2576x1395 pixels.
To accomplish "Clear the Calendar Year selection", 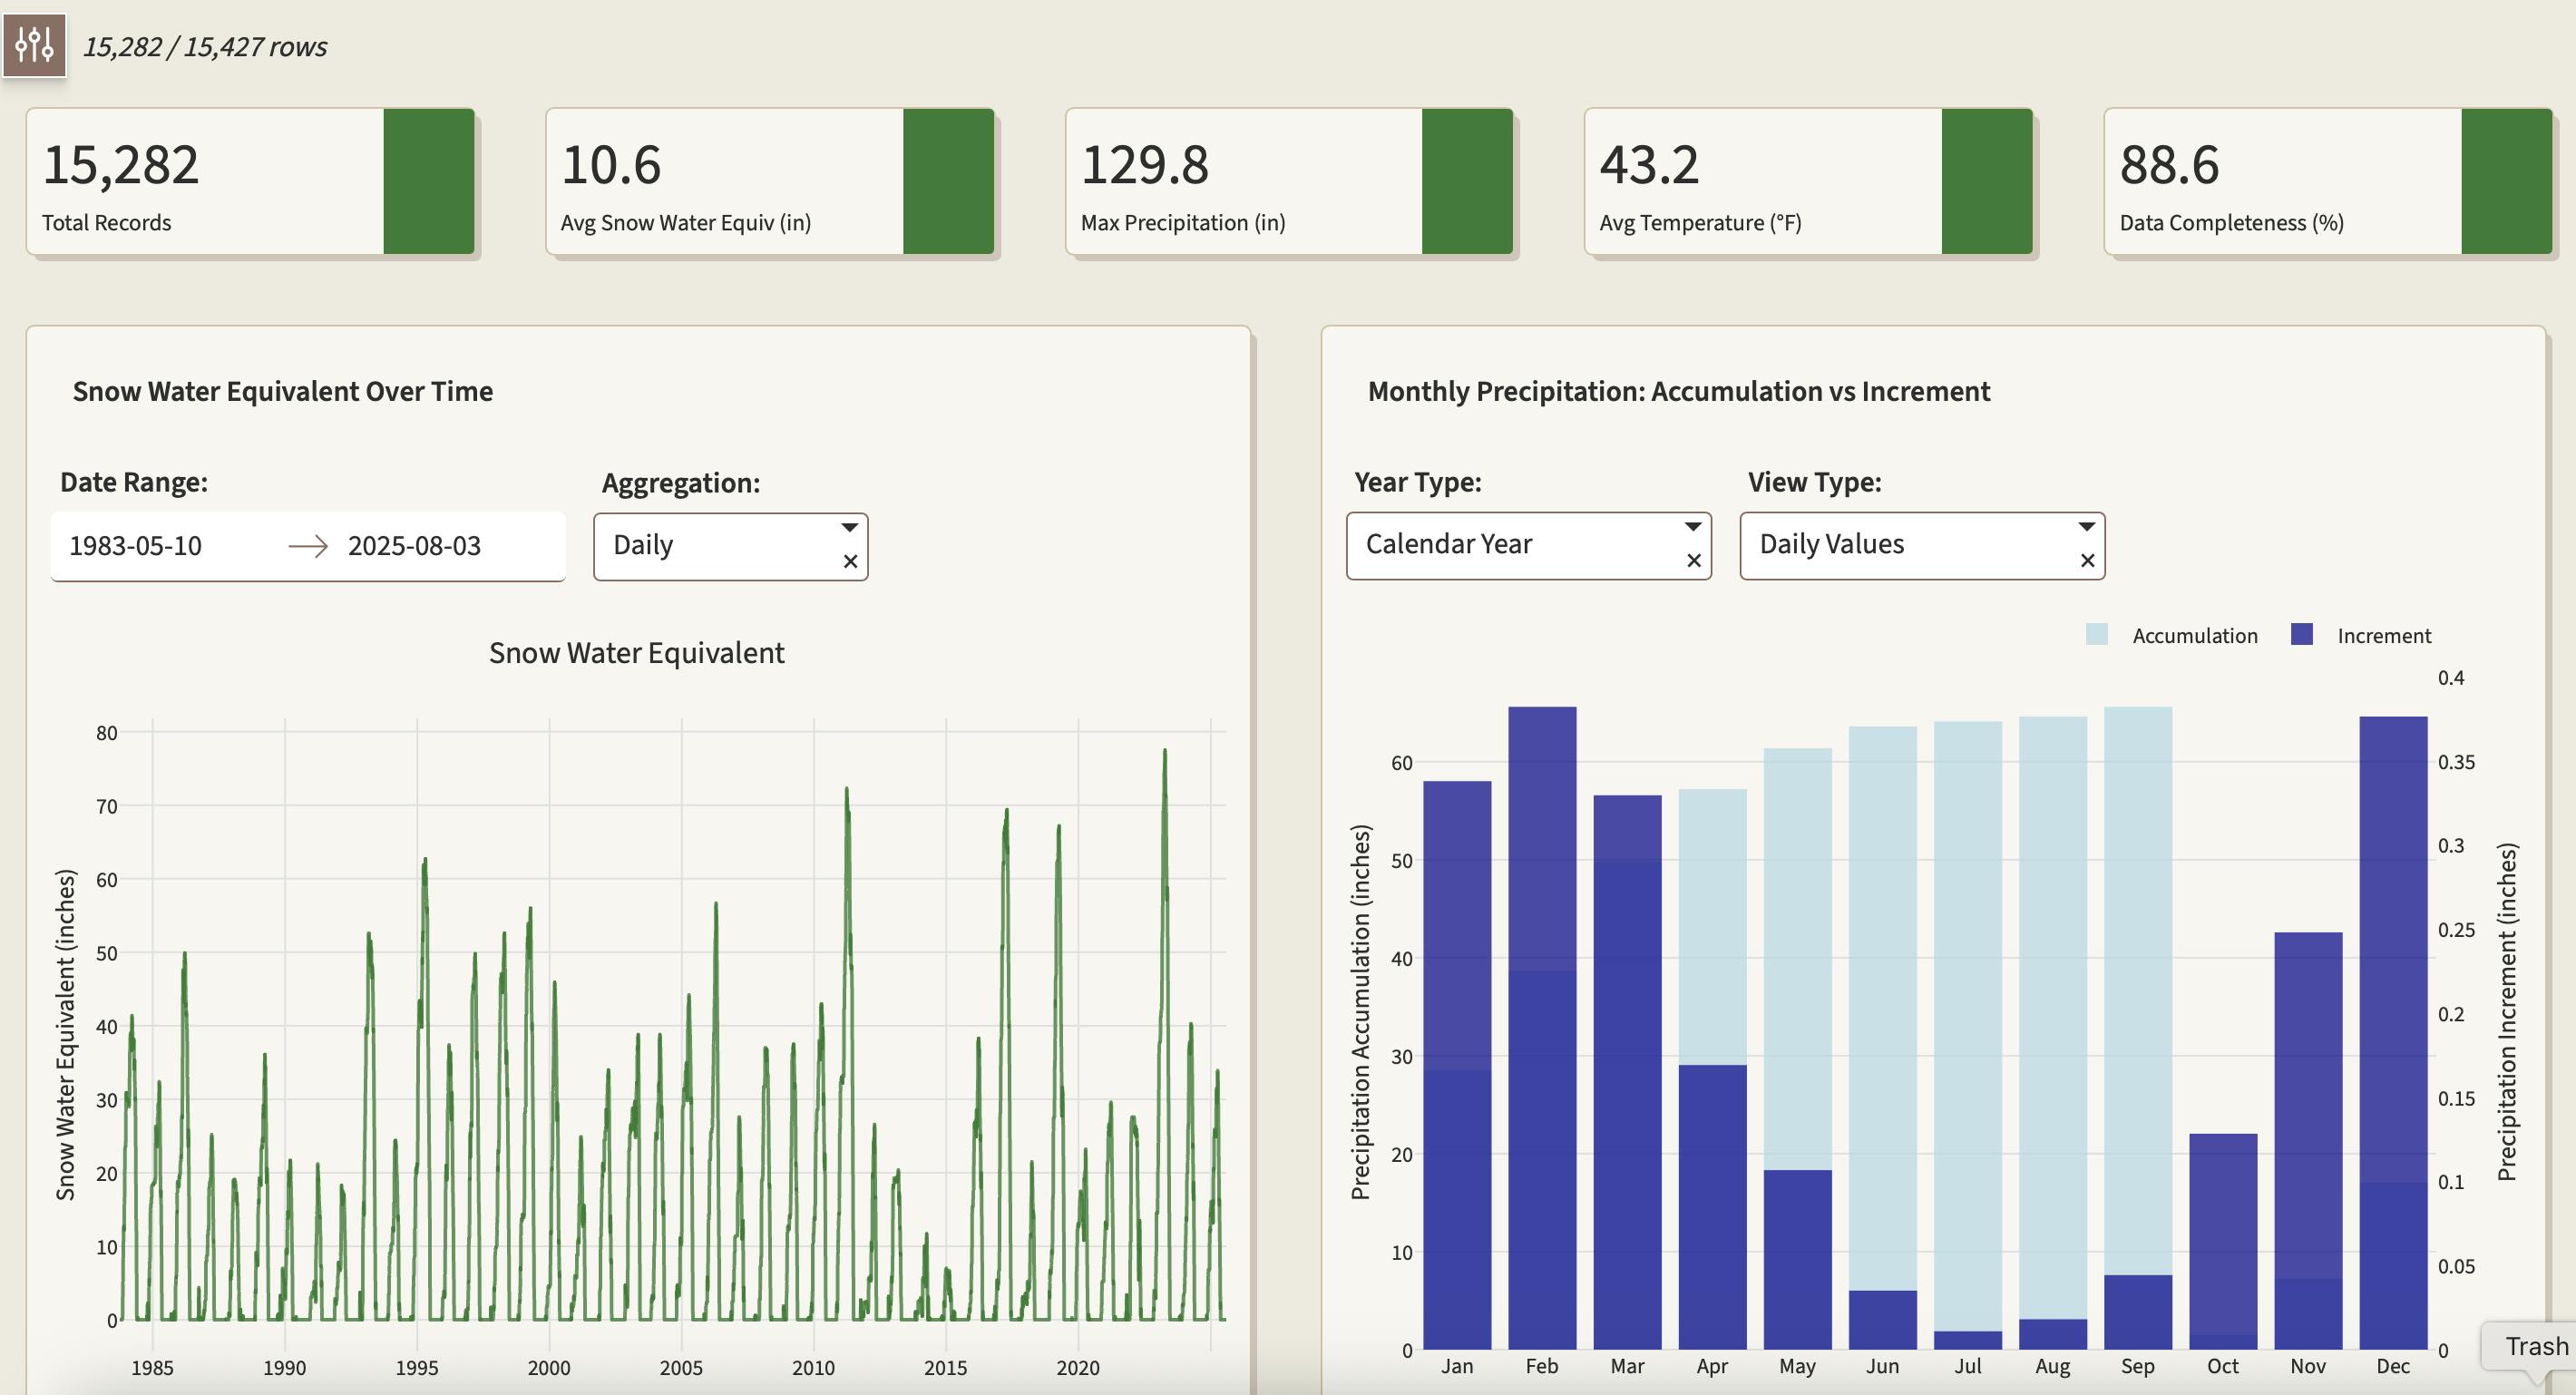I will point(1693,561).
